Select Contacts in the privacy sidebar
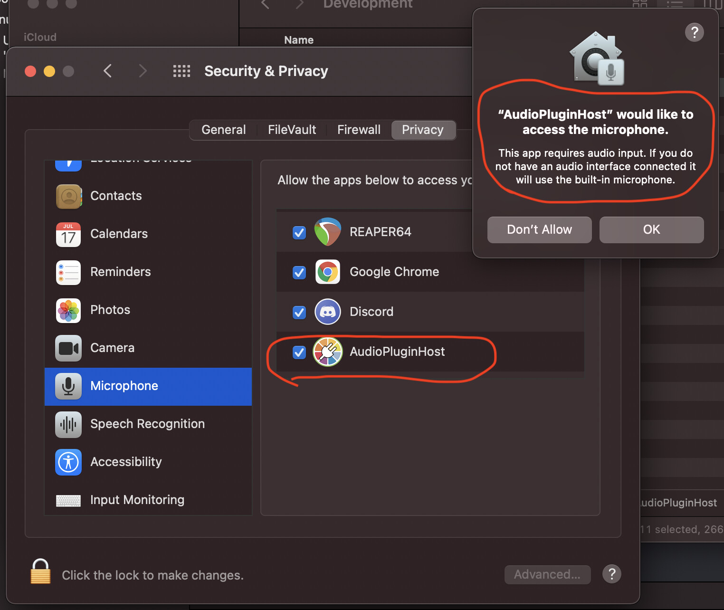 click(x=148, y=196)
